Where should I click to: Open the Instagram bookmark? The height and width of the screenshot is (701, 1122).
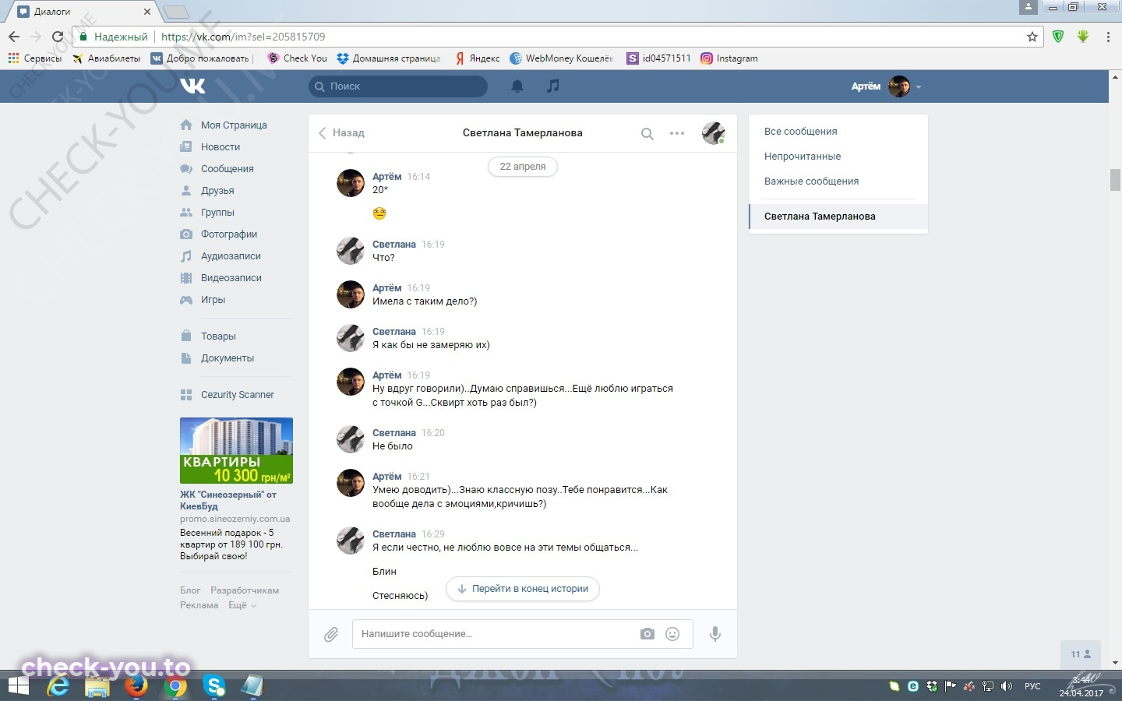coord(729,58)
